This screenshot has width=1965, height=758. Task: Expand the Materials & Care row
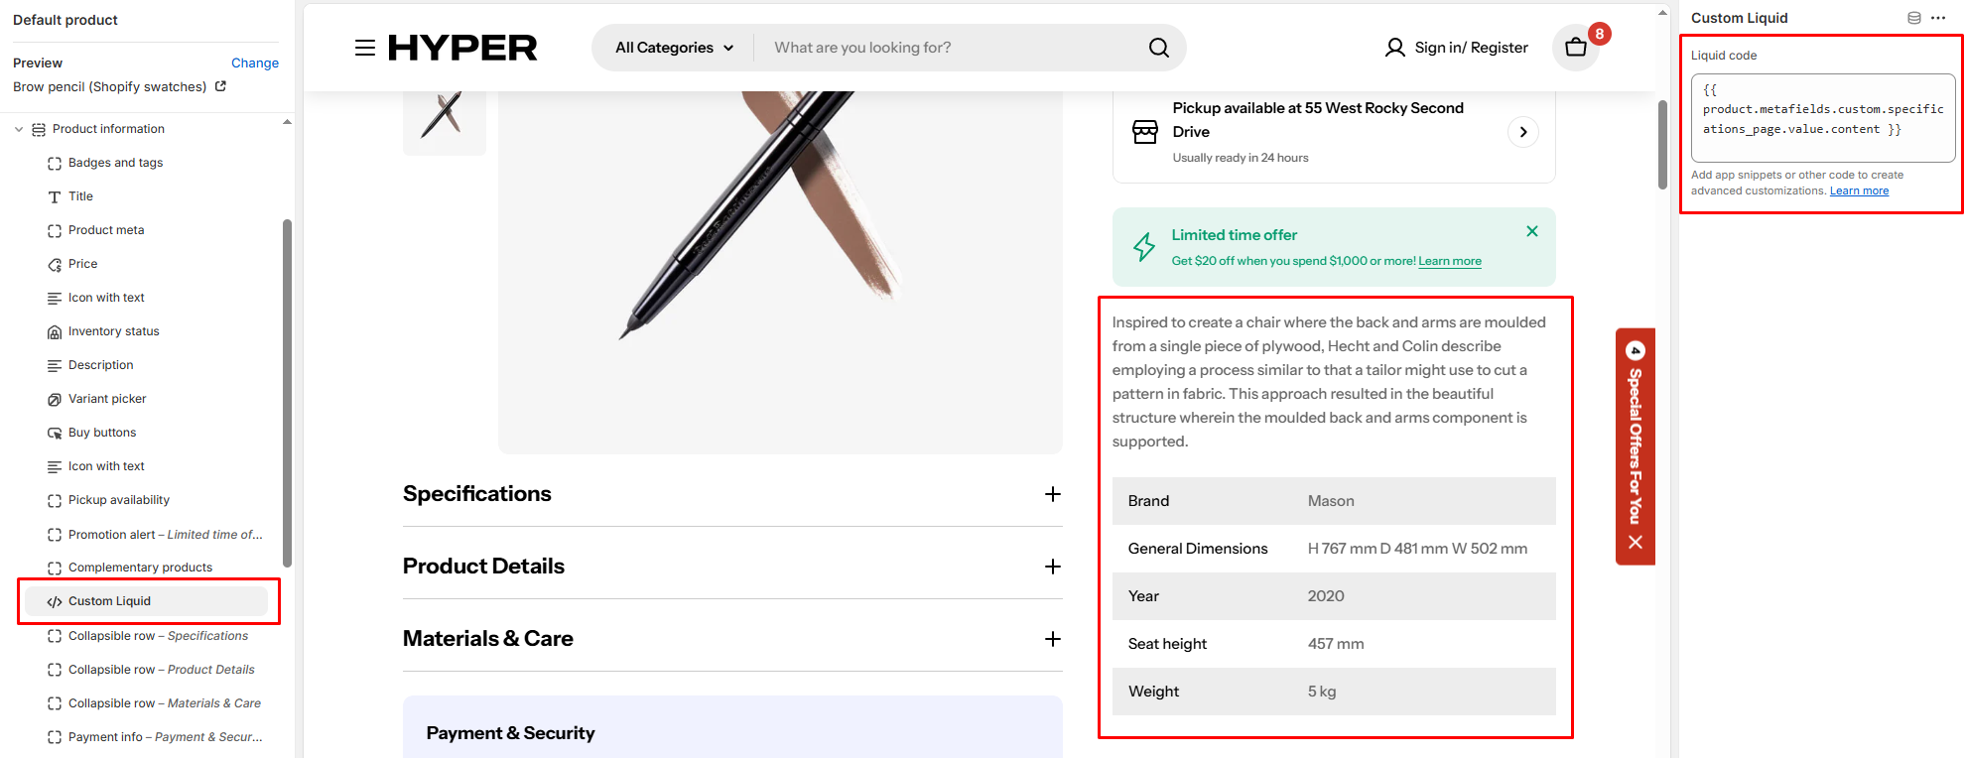click(1053, 639)
